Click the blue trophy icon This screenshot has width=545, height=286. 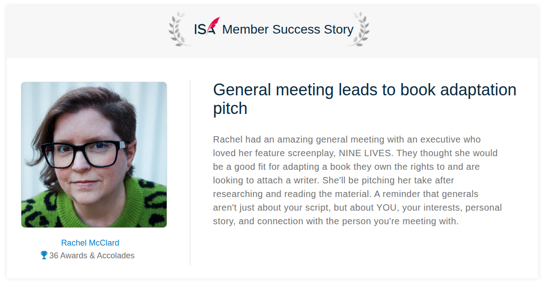[x=44, y=255]
